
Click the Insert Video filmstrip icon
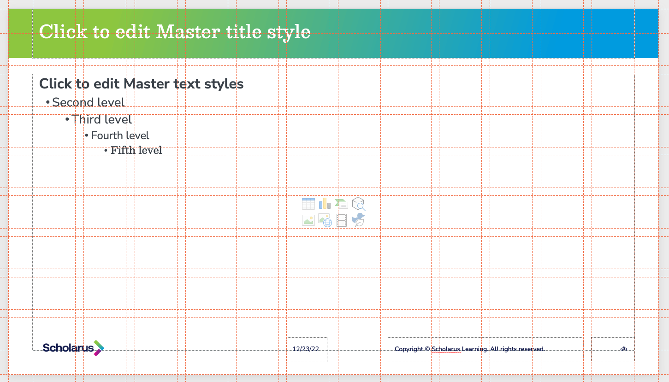(341, 220)
